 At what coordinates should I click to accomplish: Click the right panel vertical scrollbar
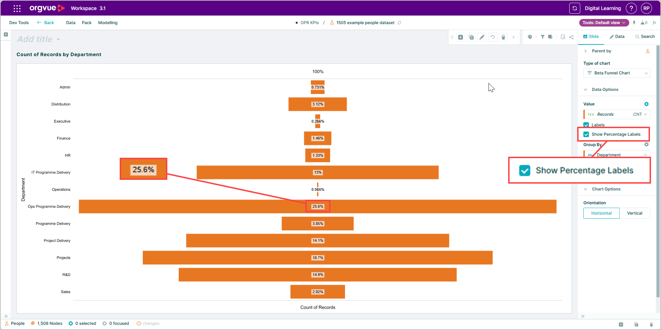pos(658,172)
